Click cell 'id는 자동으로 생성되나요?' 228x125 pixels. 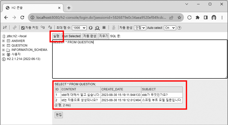tap(81, 100)
